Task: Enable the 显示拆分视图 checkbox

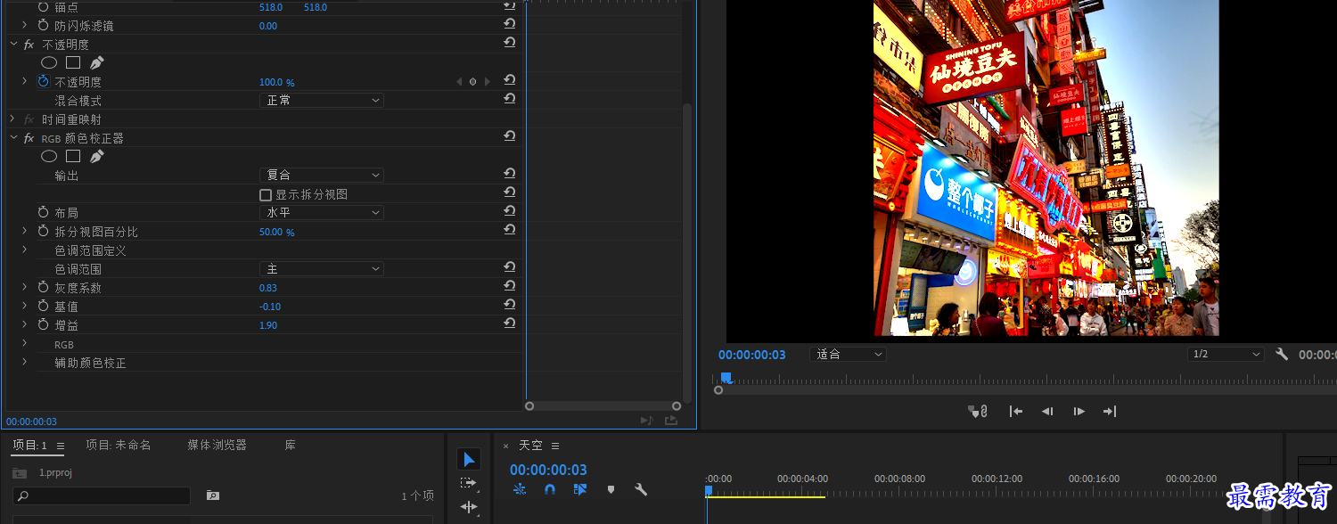Action: (266, 194)
